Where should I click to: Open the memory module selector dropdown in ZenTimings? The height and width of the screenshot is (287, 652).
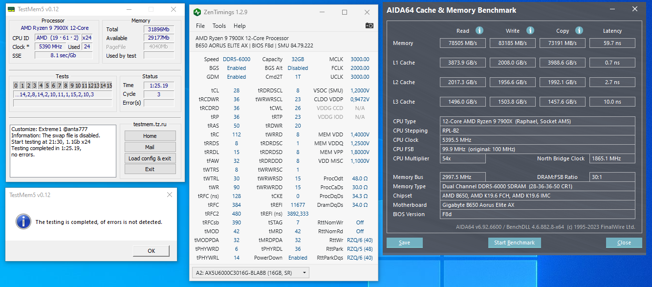click(250, 272)
